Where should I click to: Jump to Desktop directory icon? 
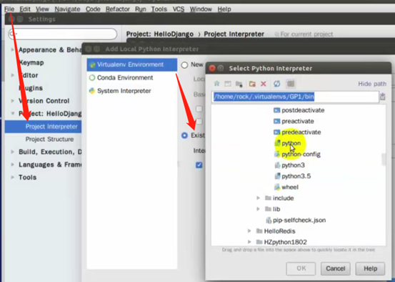pyautogui.click(x=228, y=84)
